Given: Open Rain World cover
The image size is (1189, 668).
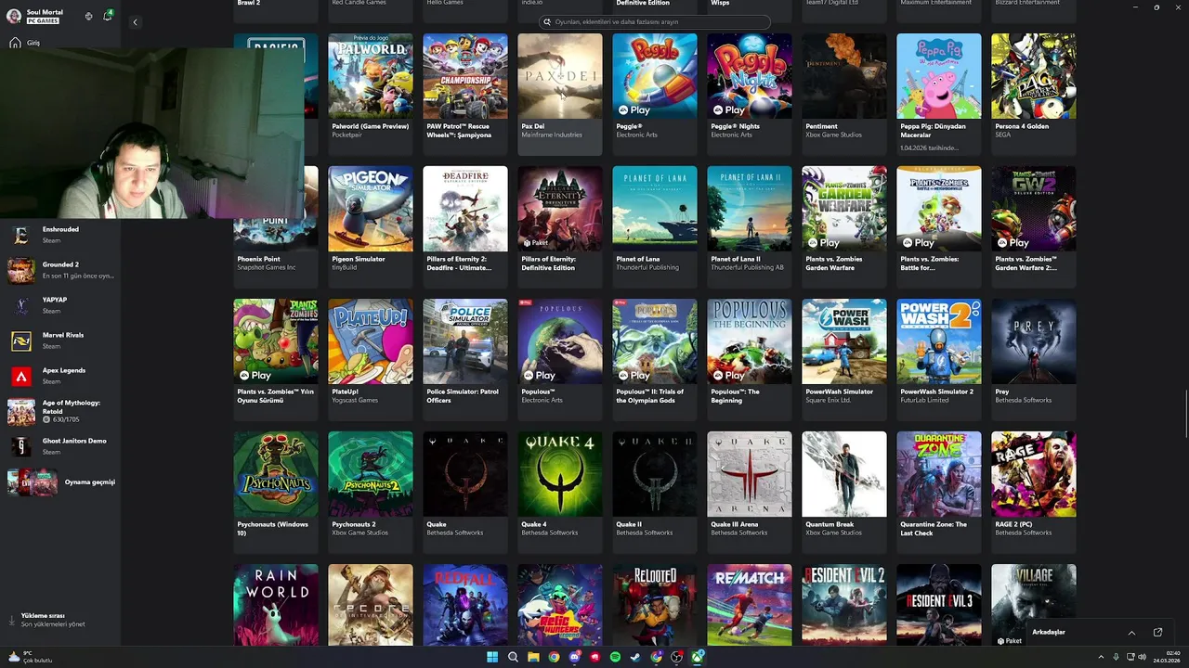Looking at the screenshot, I should tap(276, 605).
